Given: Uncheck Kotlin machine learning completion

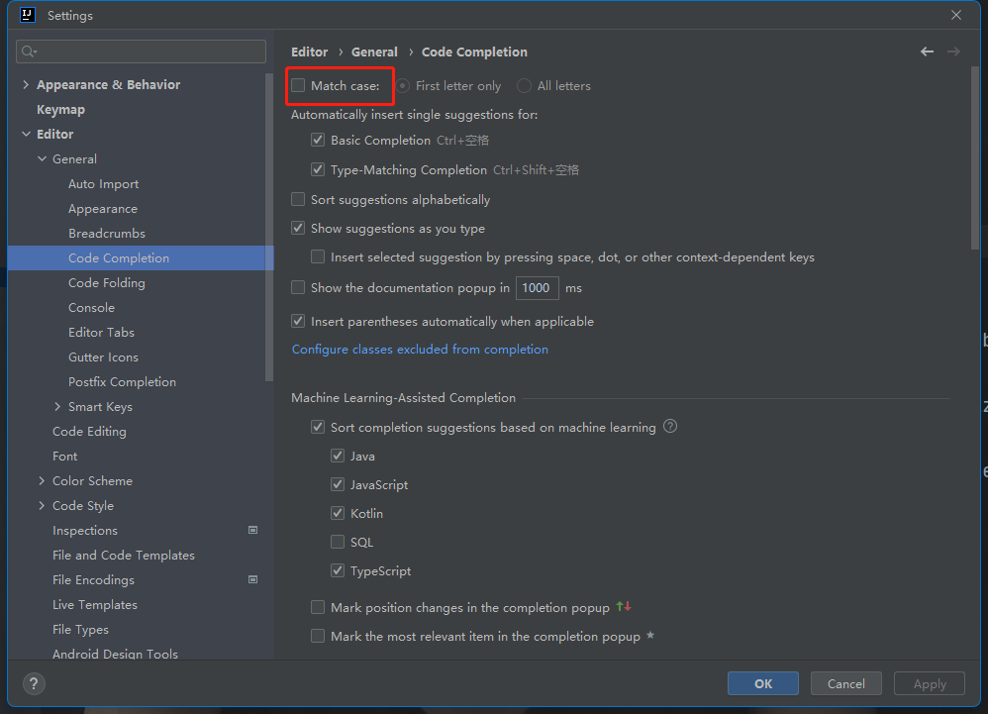Looking at the screenshot, I should [338, 513].
